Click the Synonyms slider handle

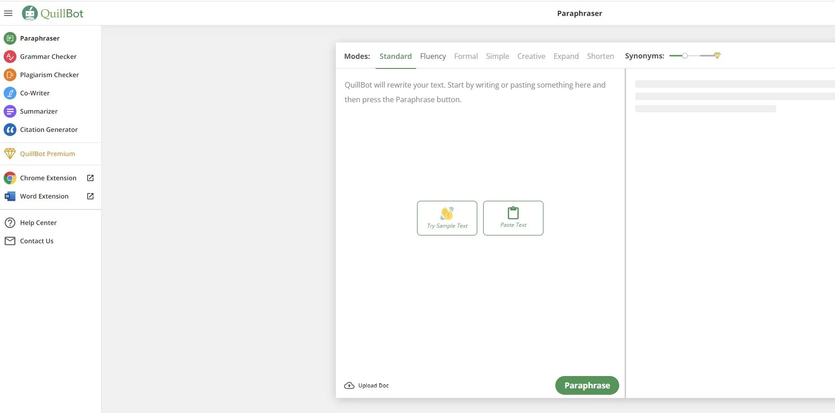tap(685, 56)
